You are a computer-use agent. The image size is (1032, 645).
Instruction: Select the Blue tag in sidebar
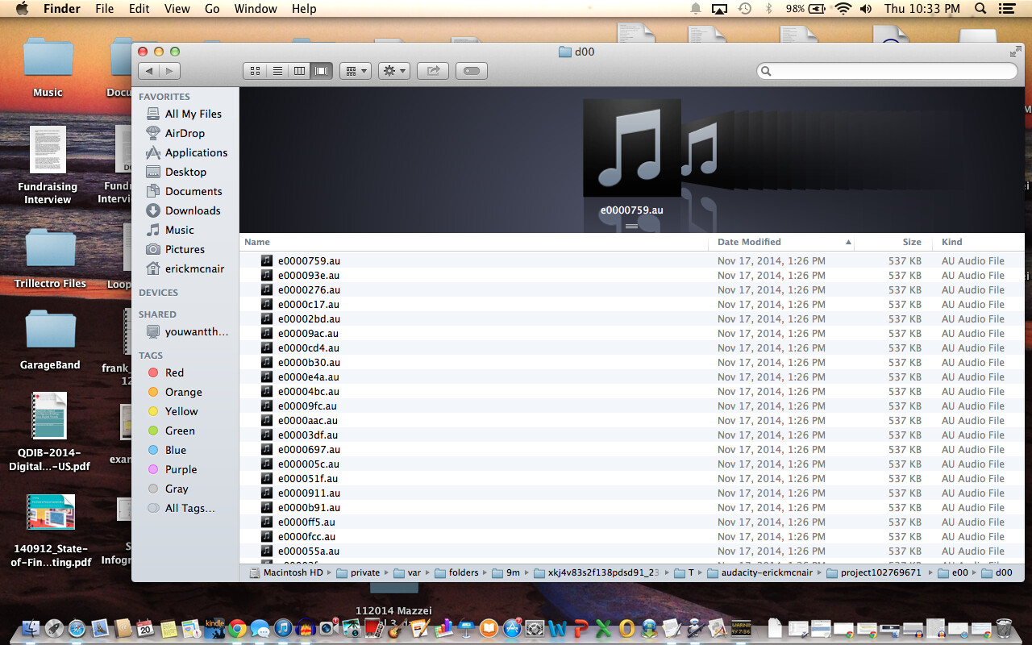175,450
